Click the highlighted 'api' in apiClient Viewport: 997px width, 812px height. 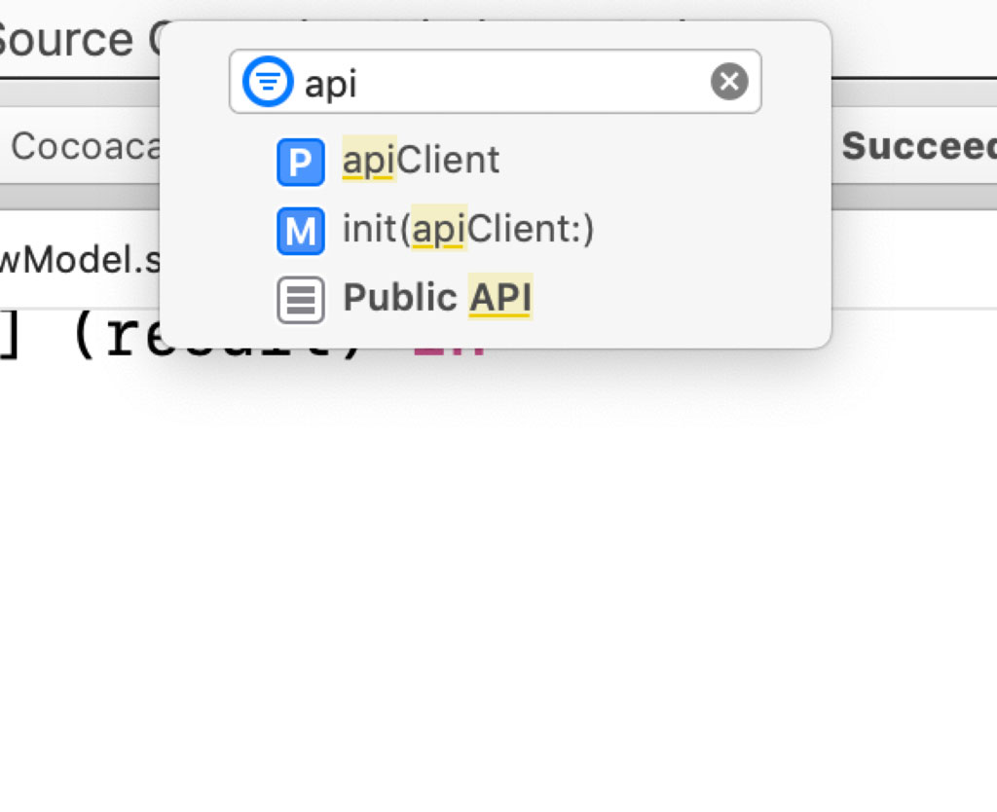[x=369, y=160]
